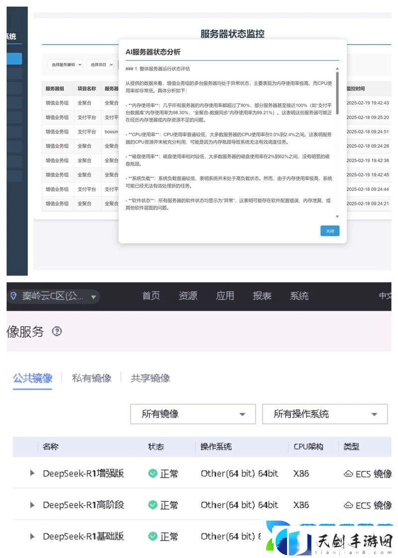Open the 所有操作系统 dropdown

click(x=325, y=414)
